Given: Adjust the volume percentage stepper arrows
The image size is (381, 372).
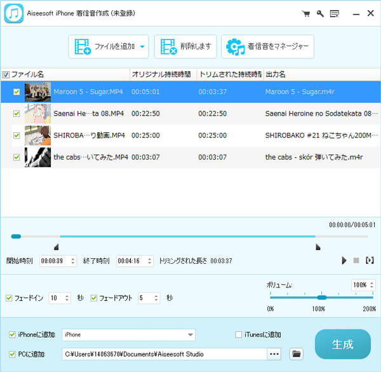Looking at the screenshot, I should point(371,285).
